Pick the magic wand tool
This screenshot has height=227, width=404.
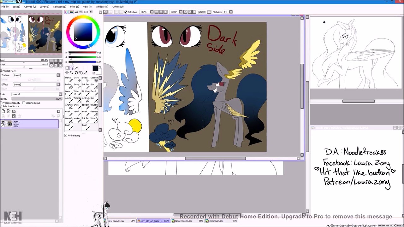click(x=76, y=68)
